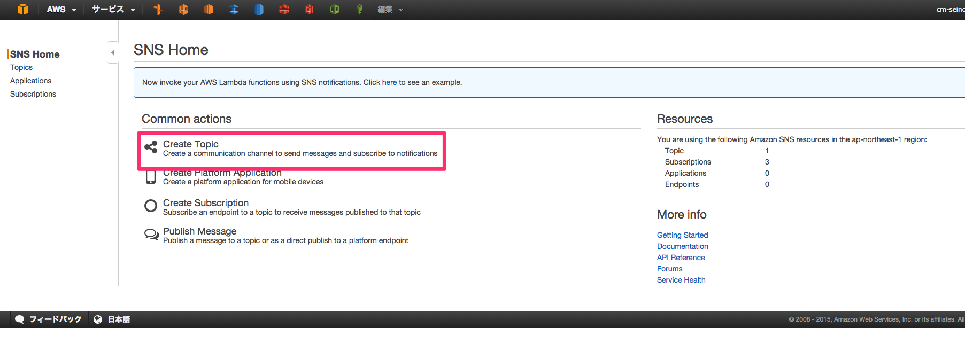
Task: Click the globe icon for 日本語 language
Action: click(98, 319)
